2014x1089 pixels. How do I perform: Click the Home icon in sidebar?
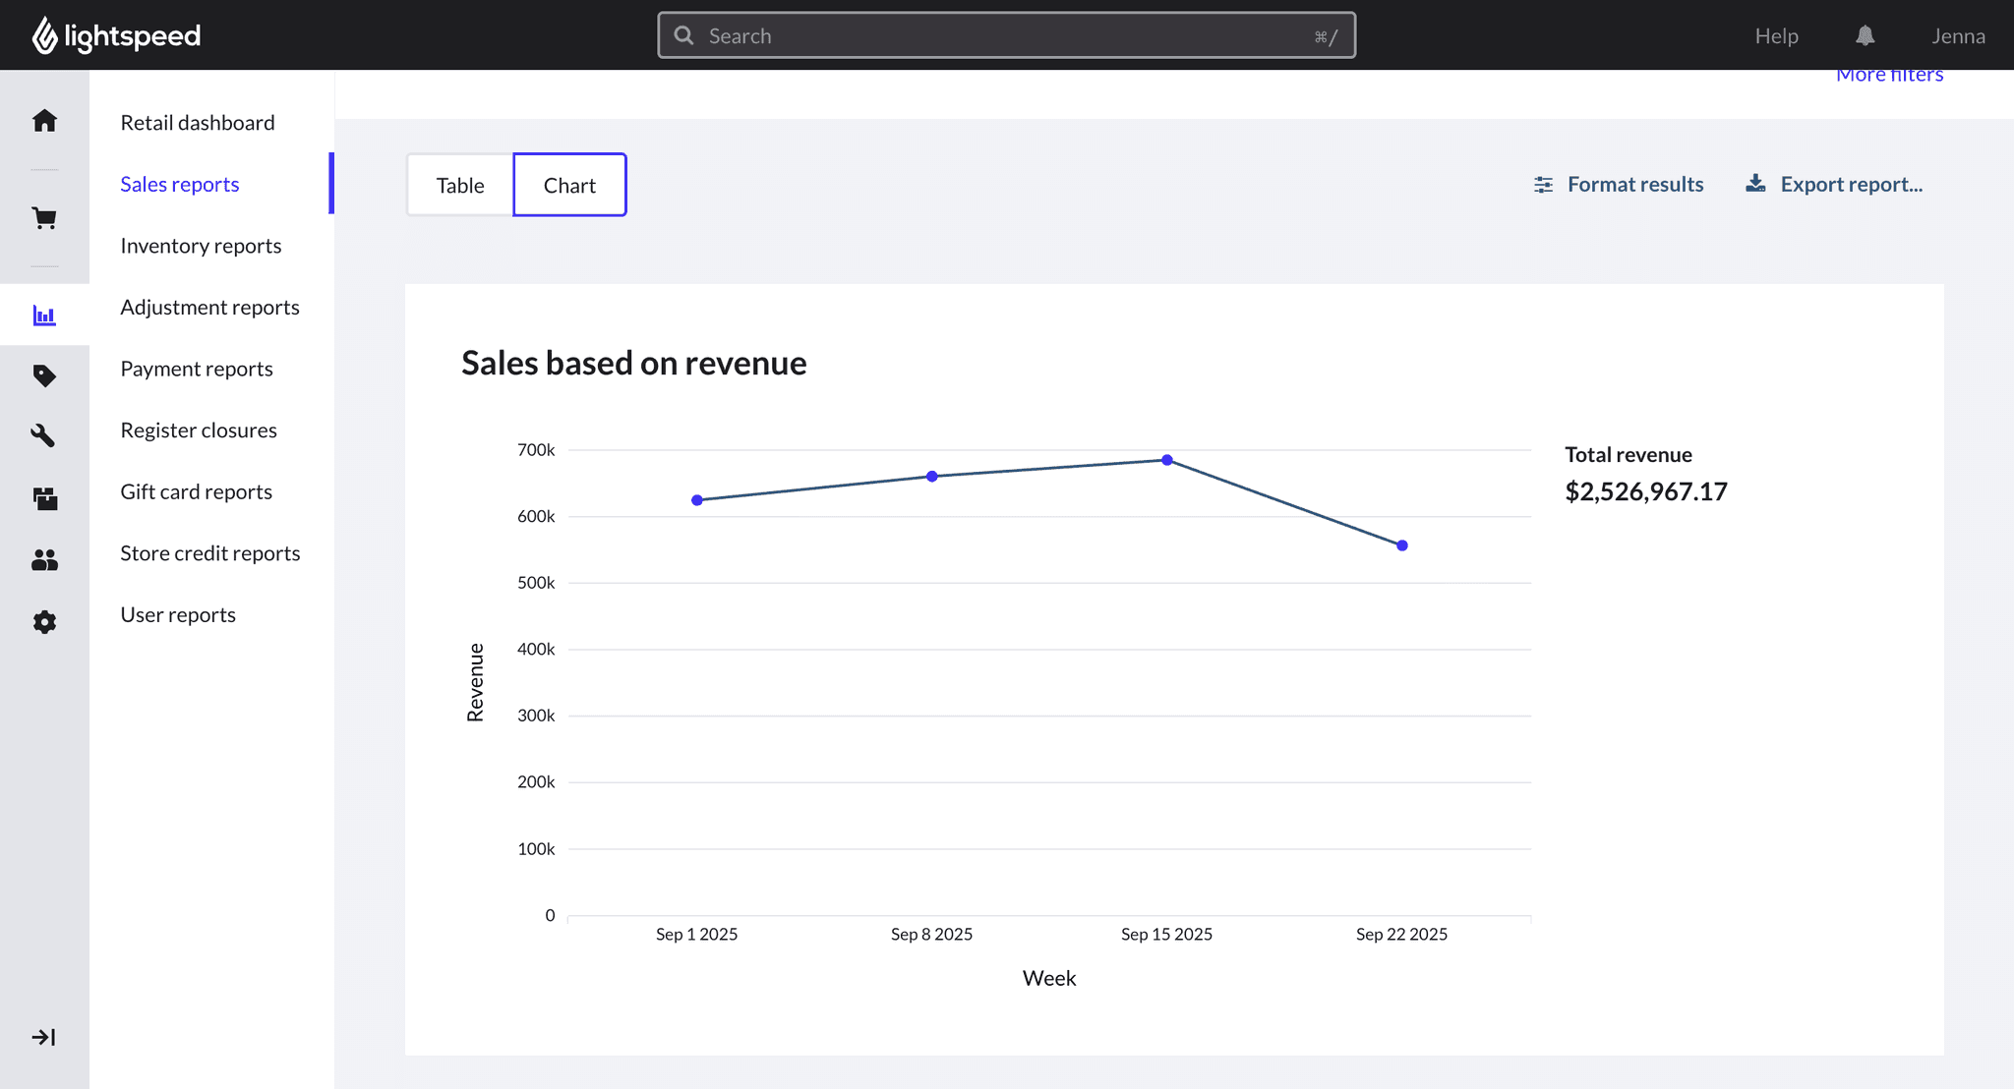coord(44,121)
